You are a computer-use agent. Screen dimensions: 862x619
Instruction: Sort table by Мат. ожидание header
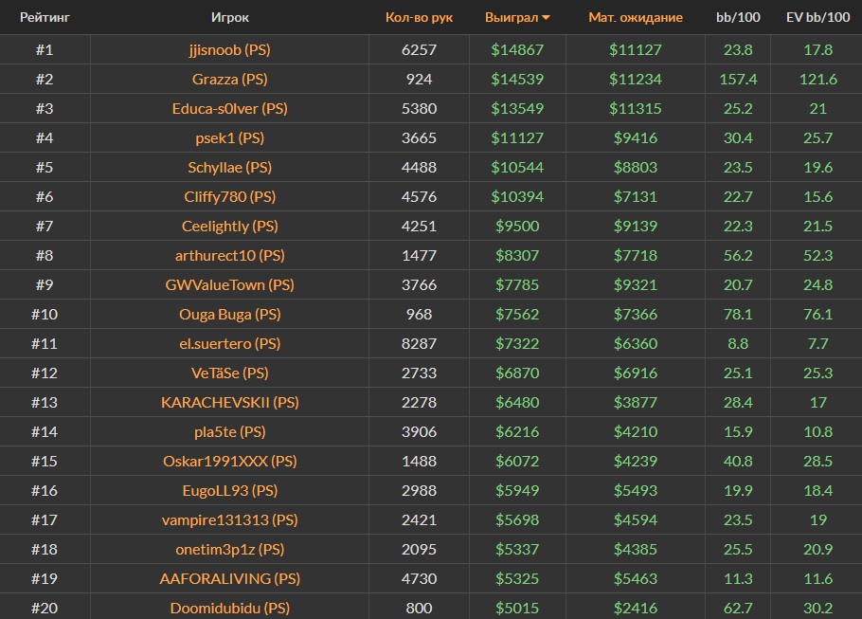636,17
